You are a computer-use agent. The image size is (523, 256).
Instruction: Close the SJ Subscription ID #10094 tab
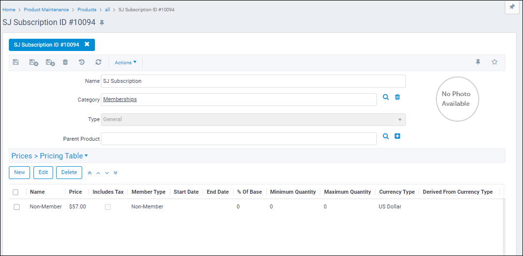(x=87, y=45)
